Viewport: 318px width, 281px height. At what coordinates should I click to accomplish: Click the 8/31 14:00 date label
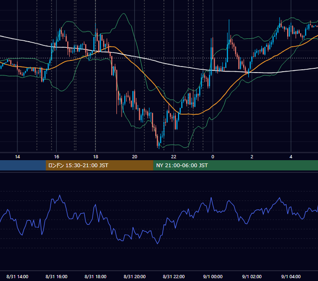point(17,276)
